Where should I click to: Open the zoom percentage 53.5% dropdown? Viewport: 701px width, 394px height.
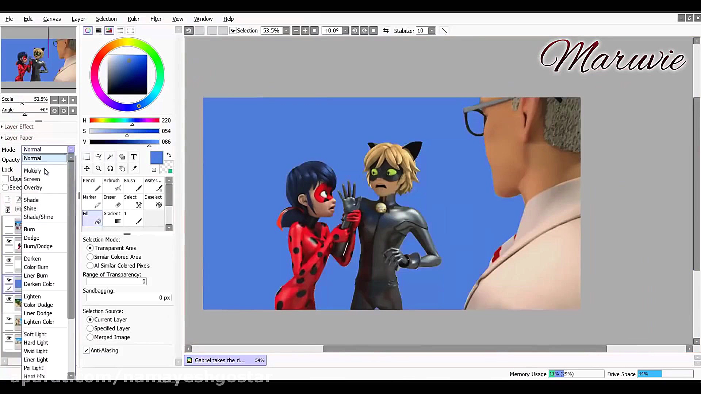point(286,31)
